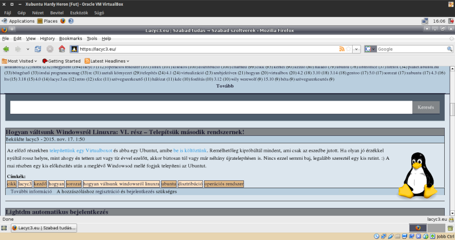Follow the be is költöztünk link
This screenshot has height=240, width=455.
(x=190, y=150)
